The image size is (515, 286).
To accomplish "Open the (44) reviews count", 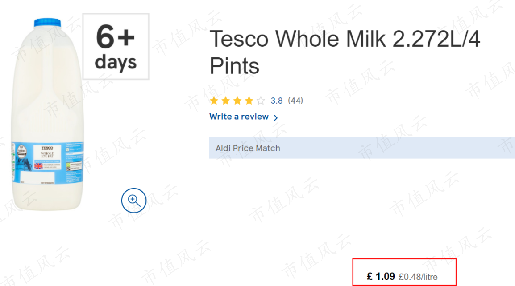I will [295, 101].
